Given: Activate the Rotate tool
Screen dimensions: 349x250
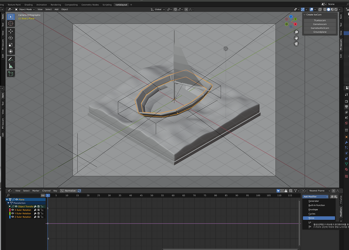Looking at the screenshot, I should coord(11,38).
